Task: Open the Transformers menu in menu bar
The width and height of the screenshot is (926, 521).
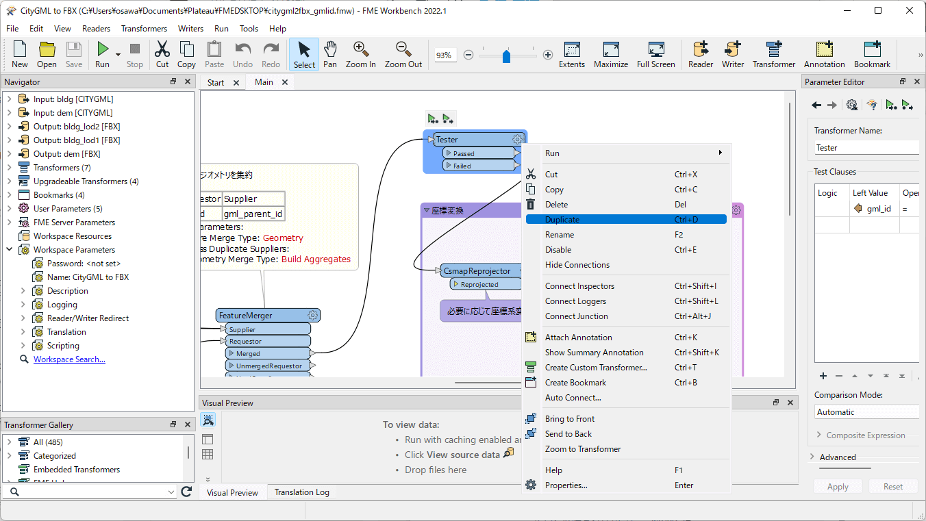Action: point(144,29)
